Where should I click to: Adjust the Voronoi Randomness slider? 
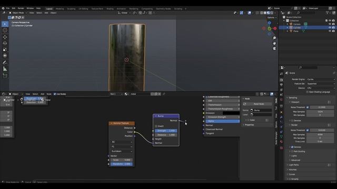pos(122,164)
